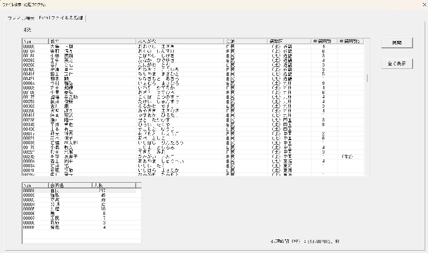
Task: Click the 全て表示 button
Action: (397, 63)
